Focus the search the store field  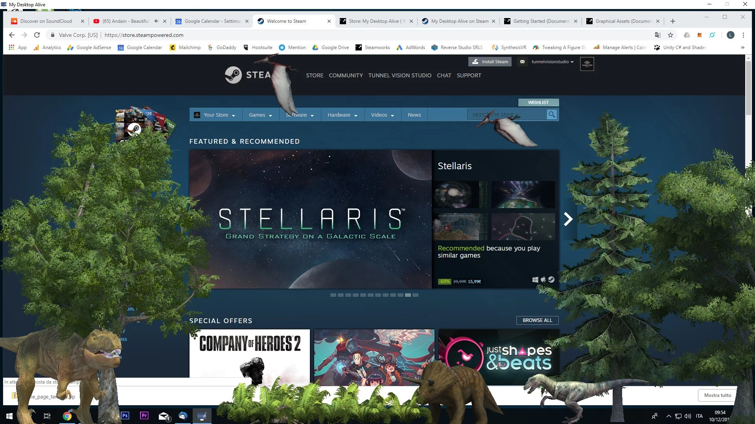pos(506,115)
